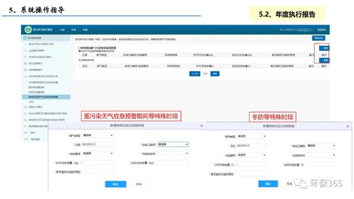Image resolution: width=354 pixels, height=199 pixels.
Task: Click the 日期 date input field
Action: click(x=97, y=144)
